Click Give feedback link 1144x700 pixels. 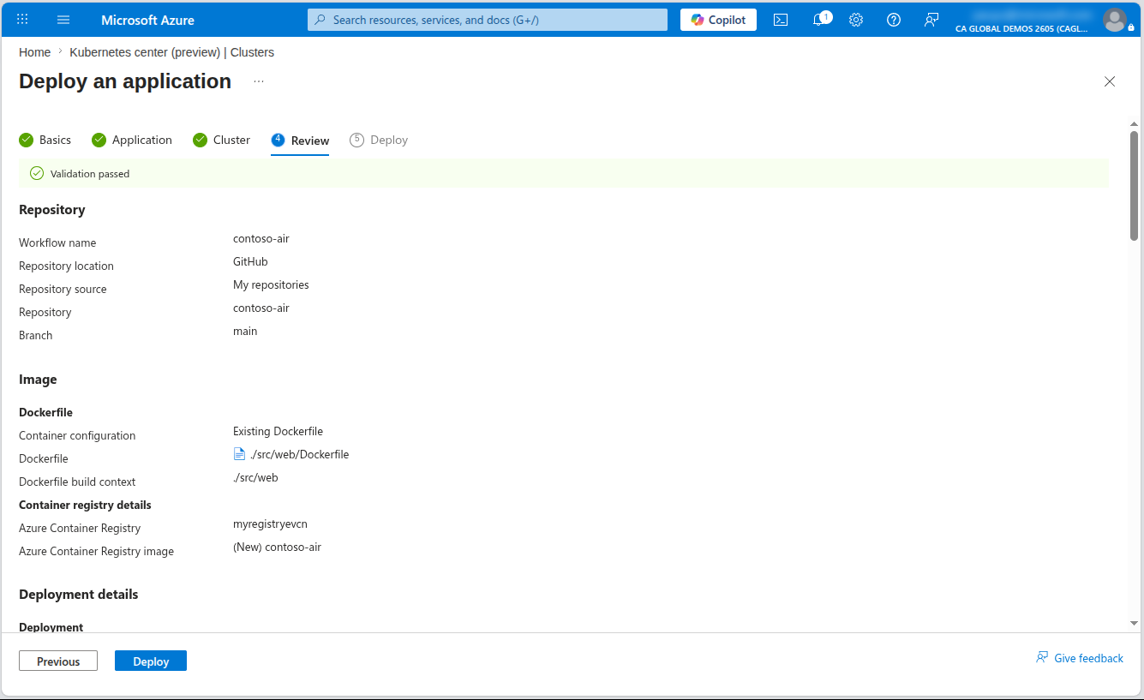(x=1080, y=658)
